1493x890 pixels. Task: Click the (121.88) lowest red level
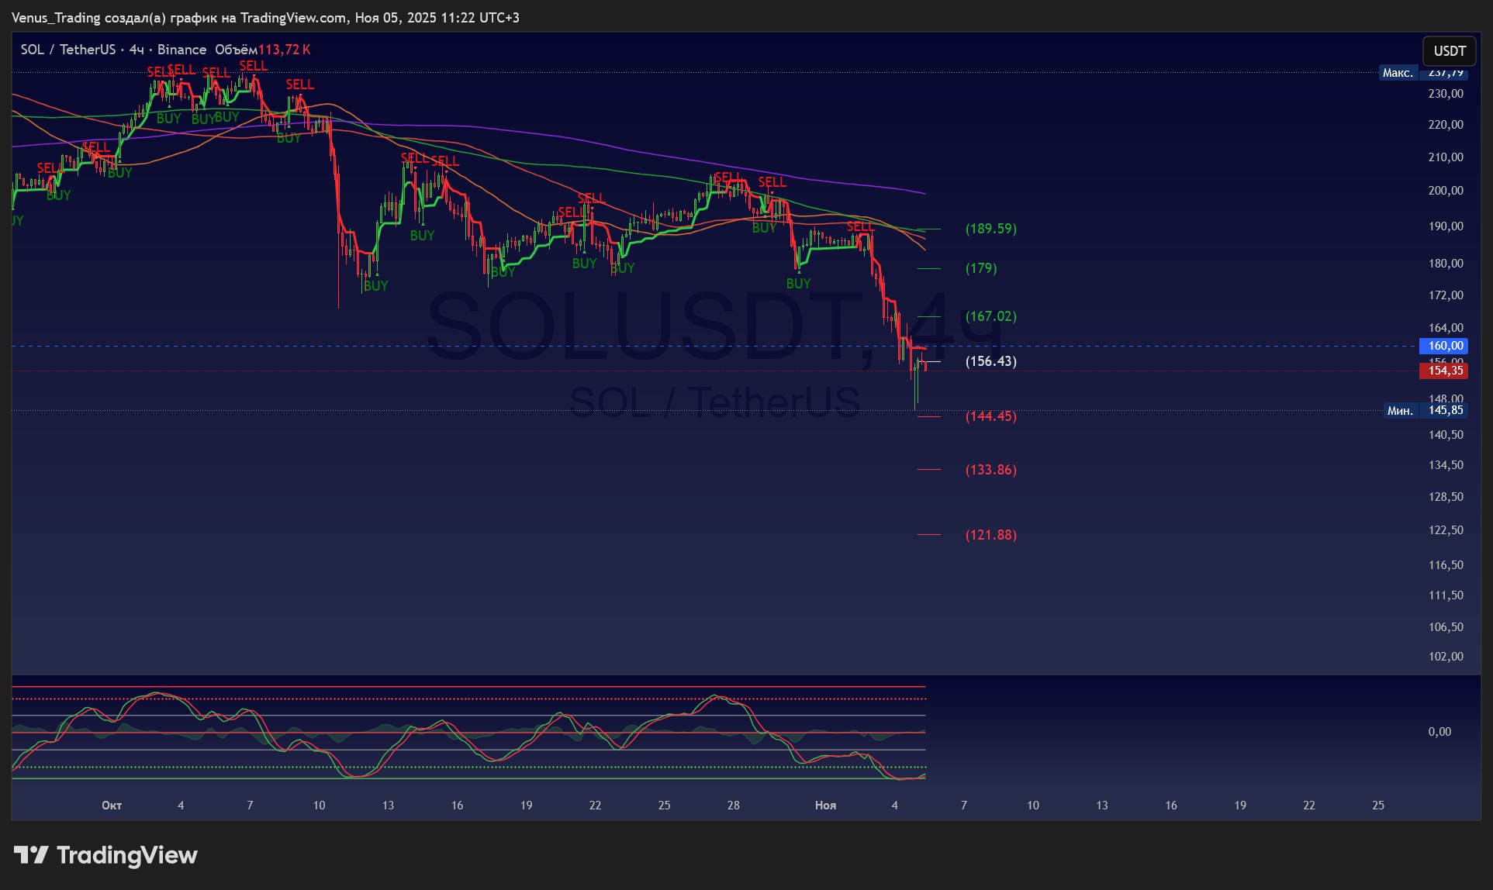990,535
